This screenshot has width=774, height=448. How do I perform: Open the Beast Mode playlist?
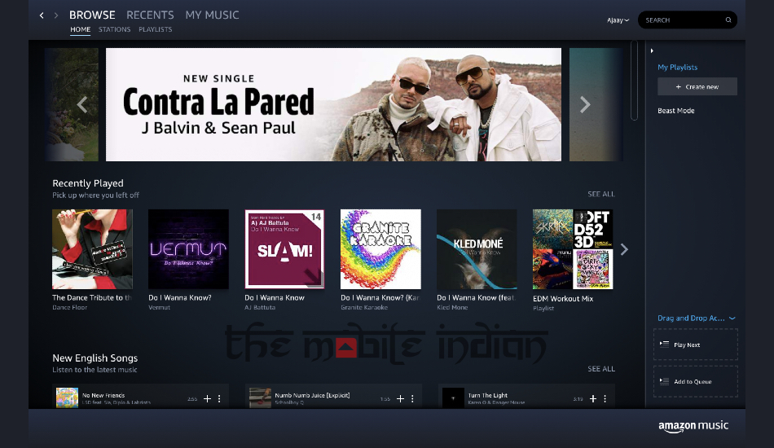[x=675, y=111]
